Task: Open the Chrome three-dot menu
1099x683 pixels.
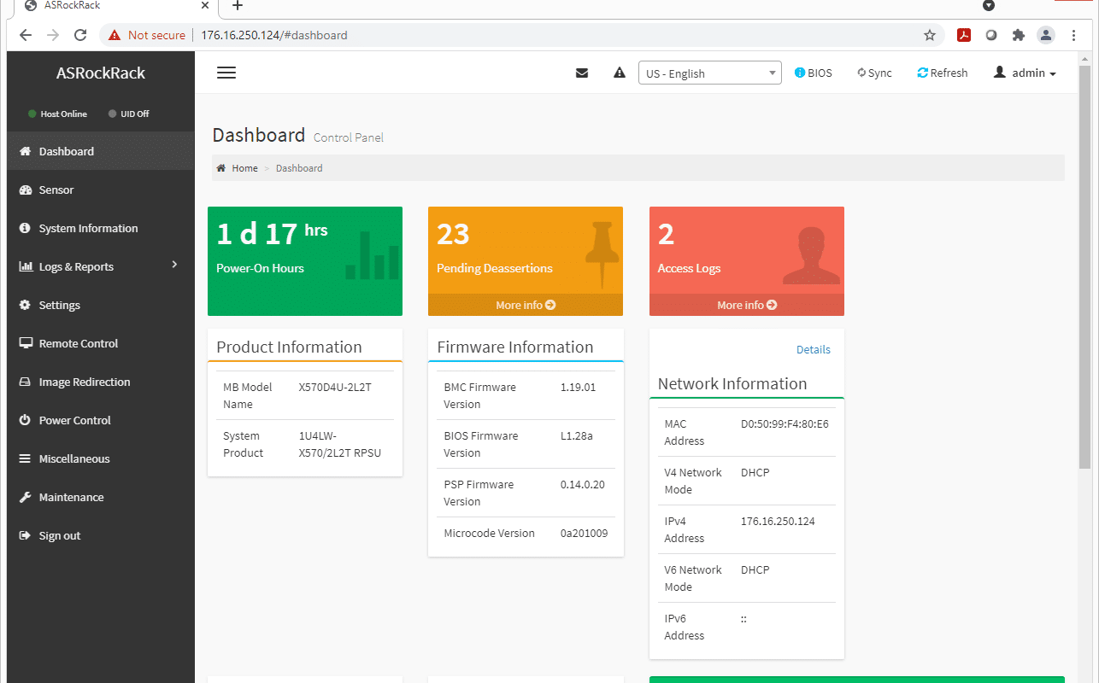Action: (1074, 35)
